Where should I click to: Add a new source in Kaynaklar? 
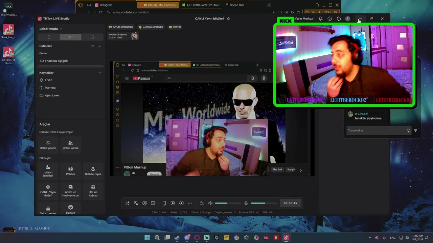coord(100,73)
